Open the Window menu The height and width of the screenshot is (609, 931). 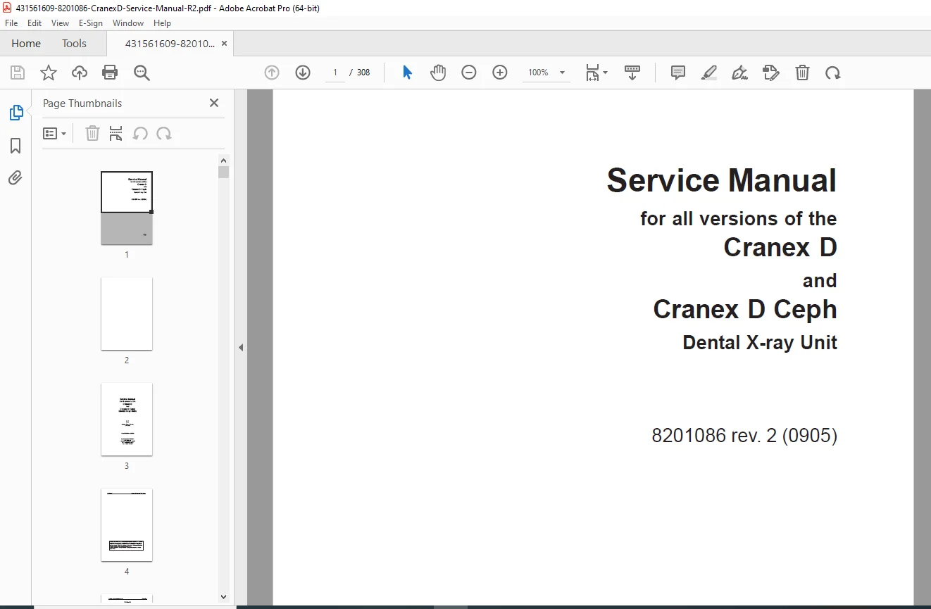(x=128, y=23)
